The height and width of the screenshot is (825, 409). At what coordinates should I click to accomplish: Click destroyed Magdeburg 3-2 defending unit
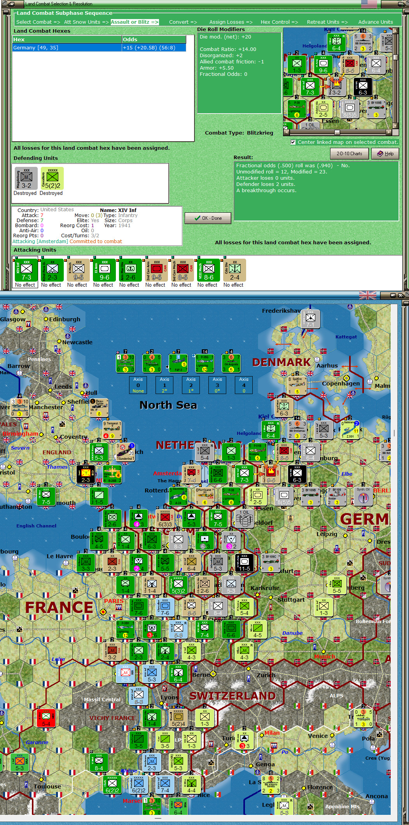pyautogui.click(x=26, y=178)
